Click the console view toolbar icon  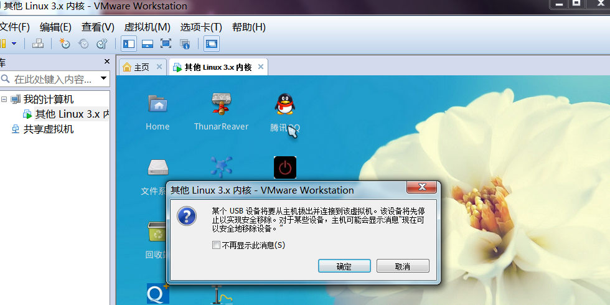pos(212,44)
